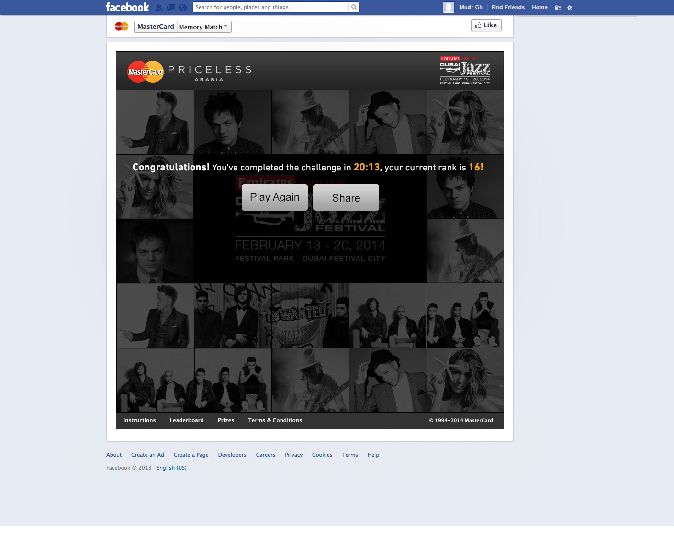Screen dimensions: 674x540
Task: Click the blonde woman with starfish card, top row
Action: [465, 122]
